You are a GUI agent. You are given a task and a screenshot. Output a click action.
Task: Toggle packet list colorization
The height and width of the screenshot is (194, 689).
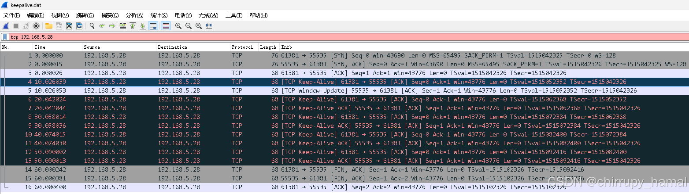coord(166,26)
